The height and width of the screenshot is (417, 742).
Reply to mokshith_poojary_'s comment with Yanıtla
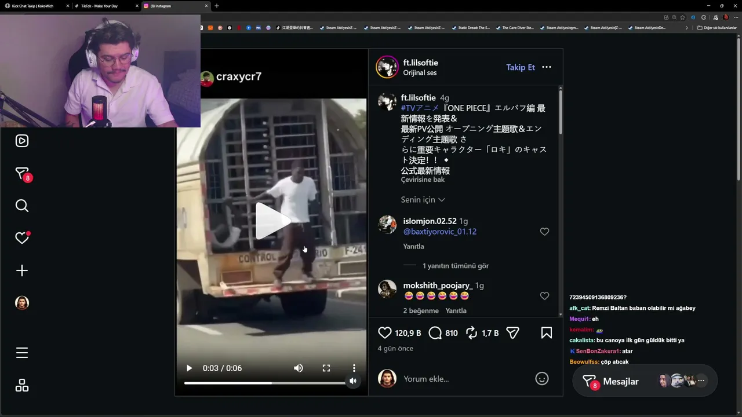click(x=456, y=311)
